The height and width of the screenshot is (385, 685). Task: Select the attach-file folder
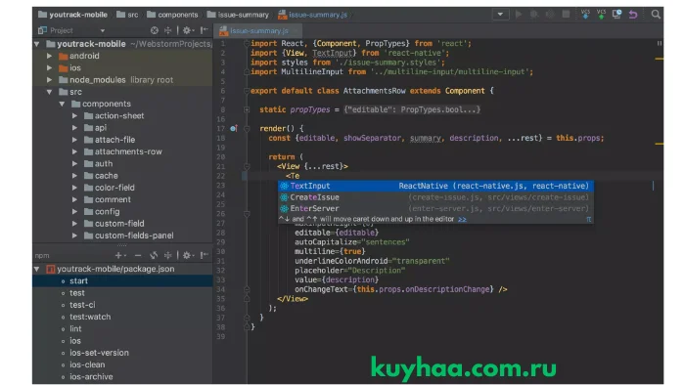[110, 140]
